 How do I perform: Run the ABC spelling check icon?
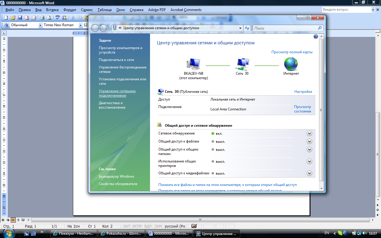tap(58, 18)
